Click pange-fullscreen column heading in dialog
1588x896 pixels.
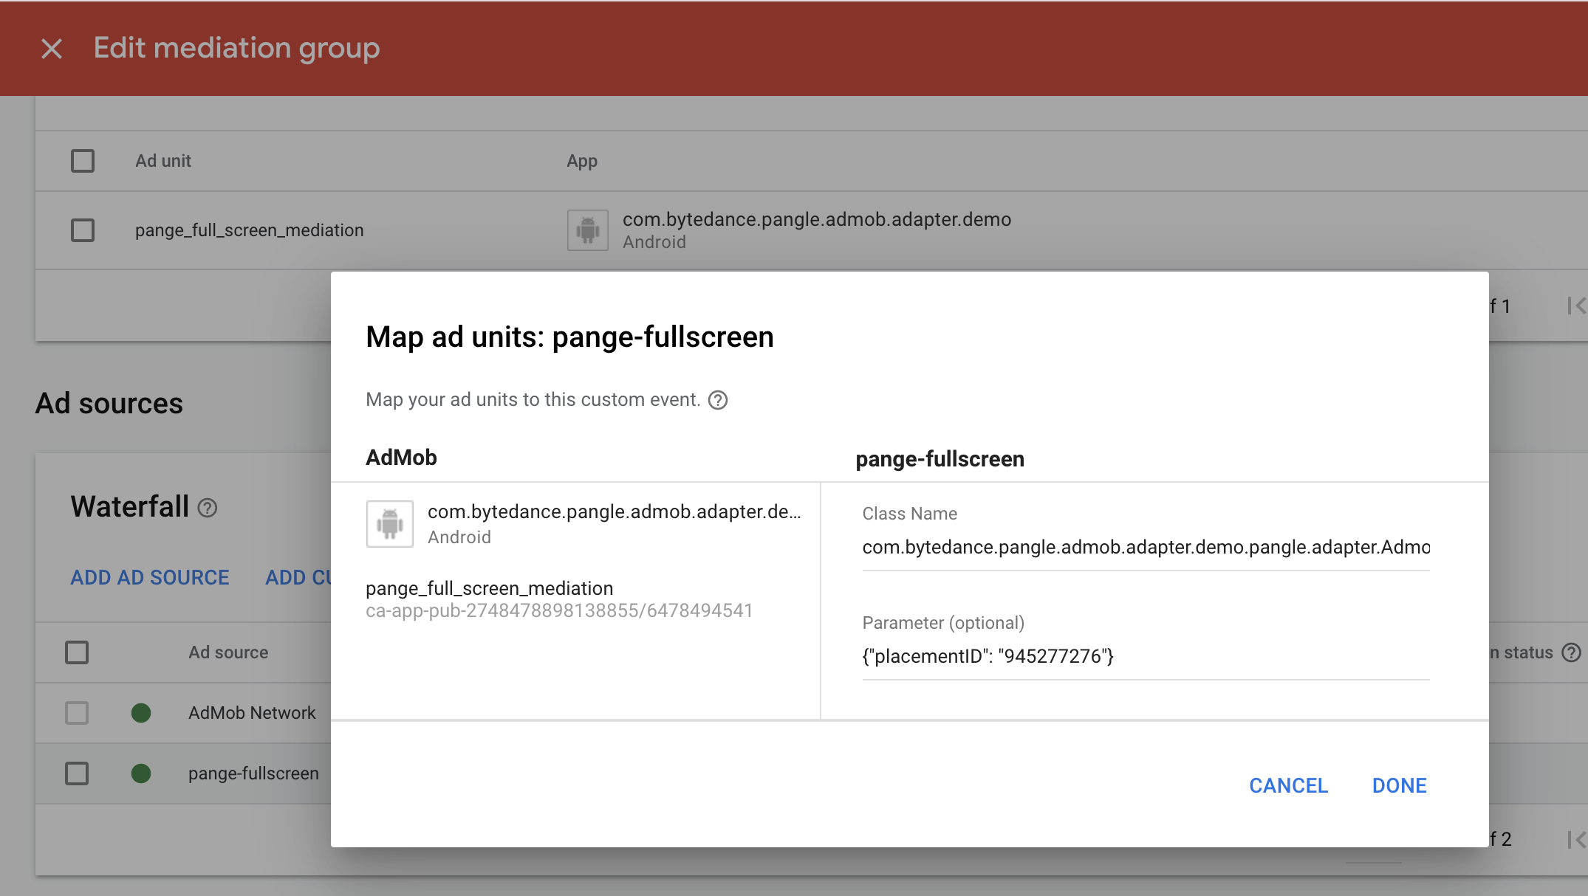940,459
